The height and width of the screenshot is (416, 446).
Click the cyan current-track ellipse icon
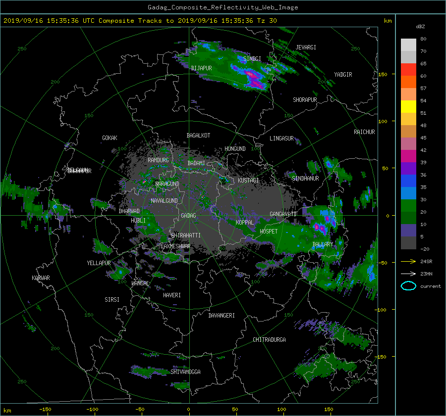coord(408,286)
